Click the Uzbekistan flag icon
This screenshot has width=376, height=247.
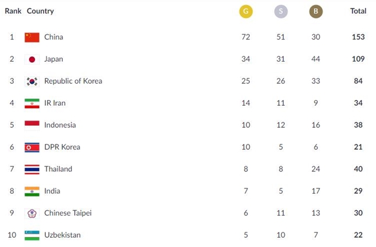pos(31,235)
